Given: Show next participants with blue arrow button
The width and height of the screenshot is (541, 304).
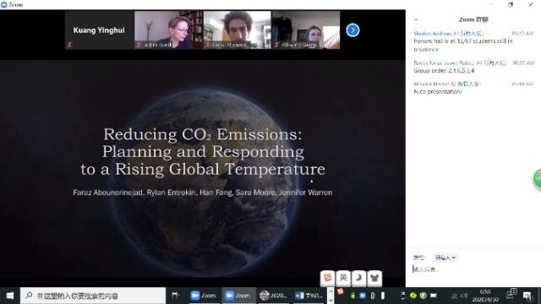Looking at the screenshot, I should coord(352,30).
